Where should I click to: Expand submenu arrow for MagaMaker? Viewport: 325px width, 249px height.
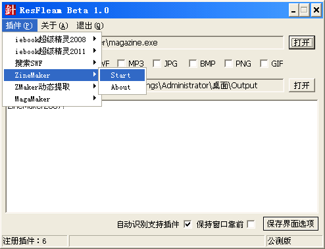(95, 98)
